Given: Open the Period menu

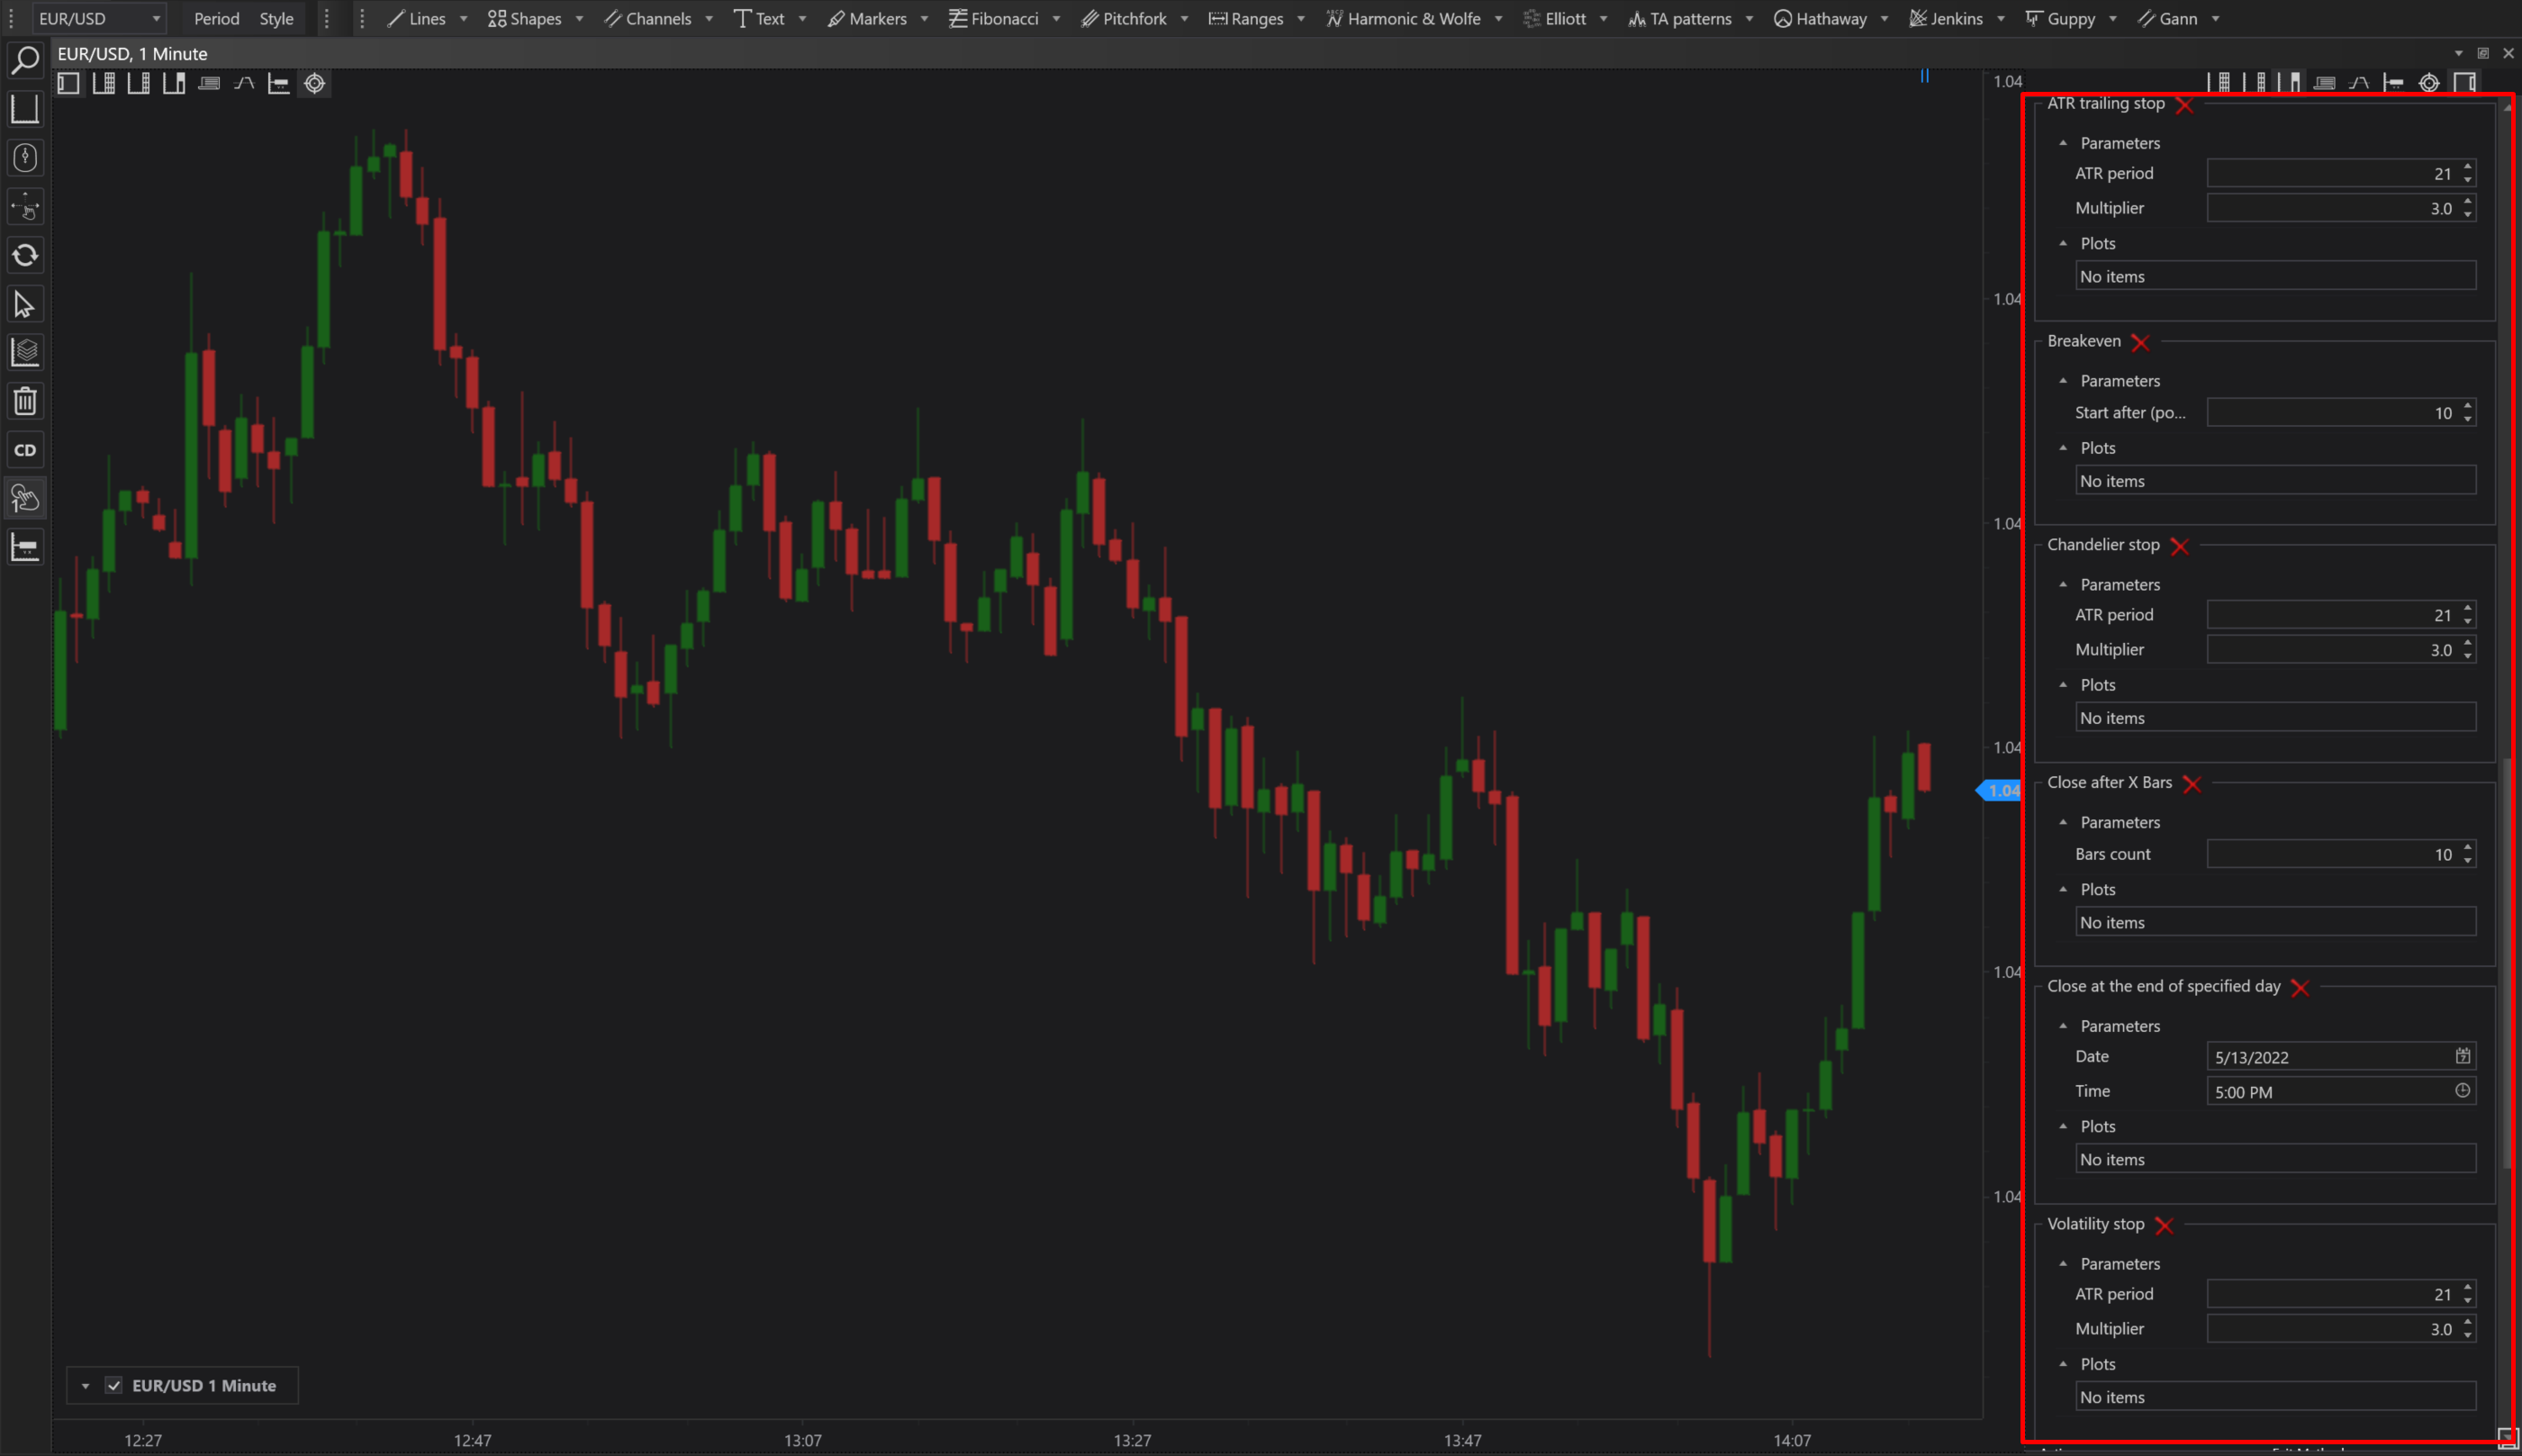Looking at the screenshot, I should (x=216, y=19).
